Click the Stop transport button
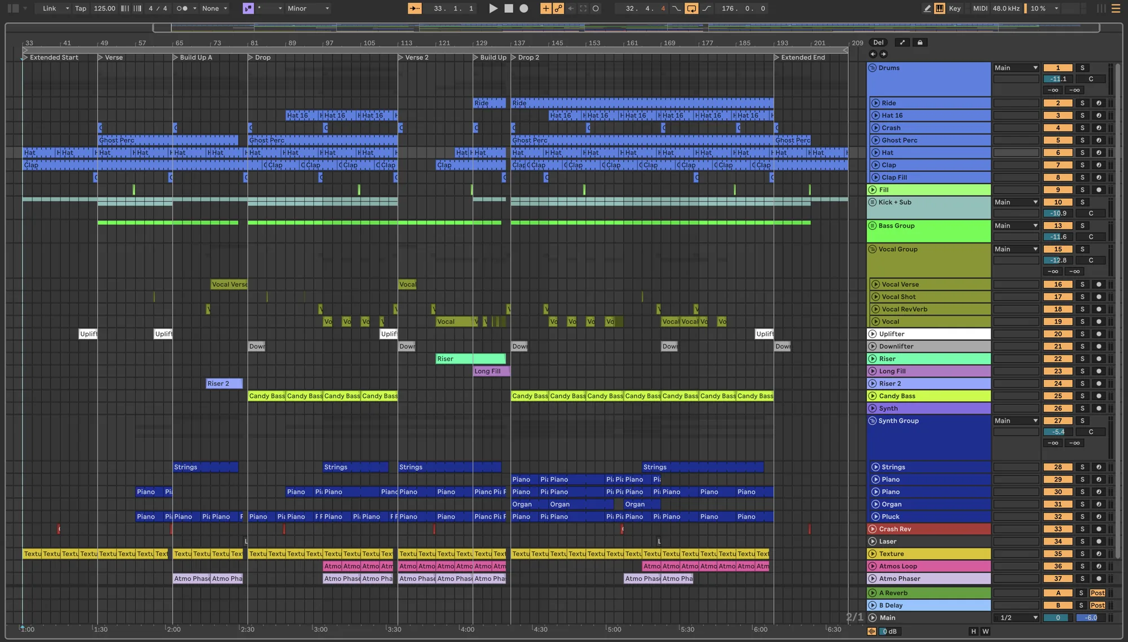 [x=509, y=8]
